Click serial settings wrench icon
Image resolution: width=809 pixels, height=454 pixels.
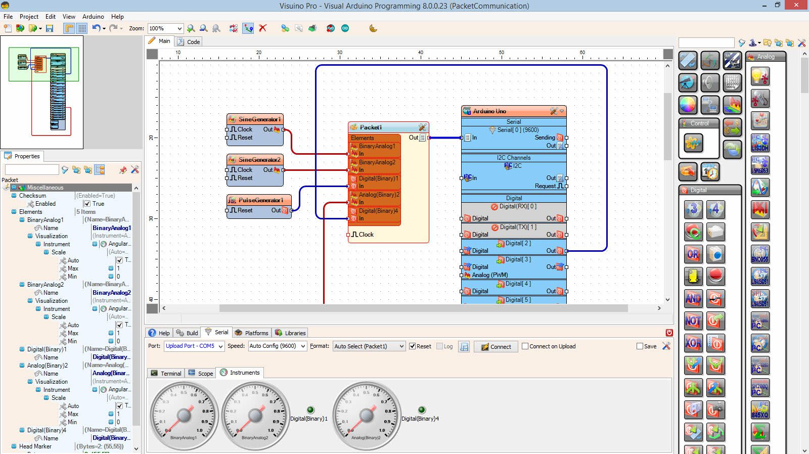(666, 346)
